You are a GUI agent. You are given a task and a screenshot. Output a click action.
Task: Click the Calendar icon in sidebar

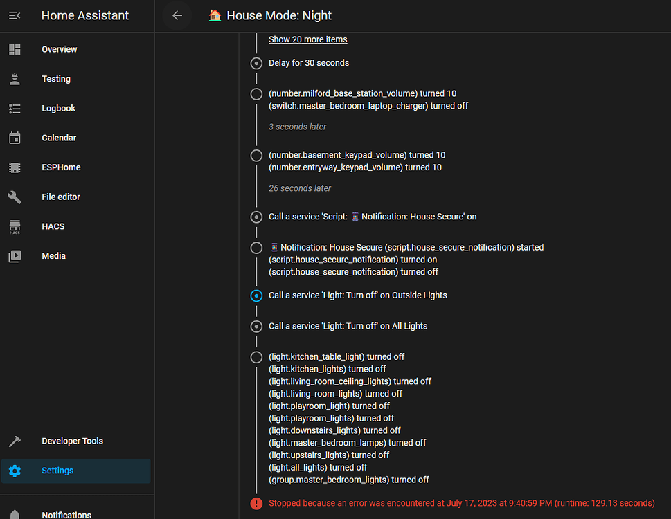15,138
